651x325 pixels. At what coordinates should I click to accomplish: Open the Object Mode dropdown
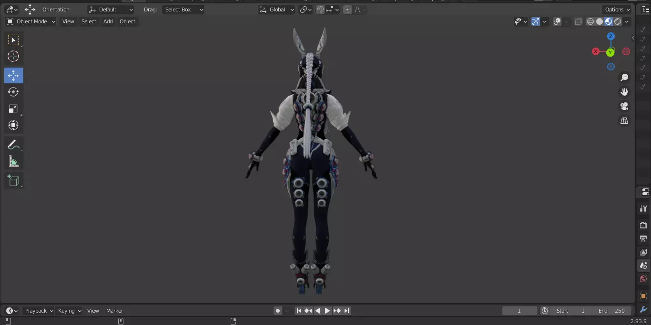coord(31,21)
